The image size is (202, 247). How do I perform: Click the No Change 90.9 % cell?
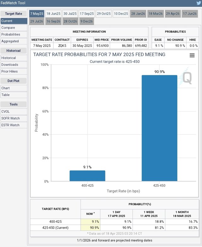tap(175, 46)
